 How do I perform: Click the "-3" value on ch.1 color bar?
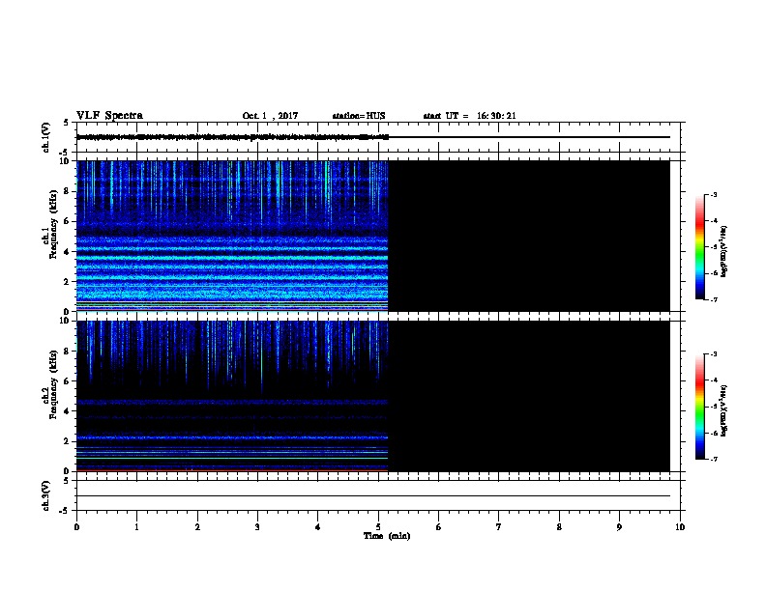click(x=713, y=195)
